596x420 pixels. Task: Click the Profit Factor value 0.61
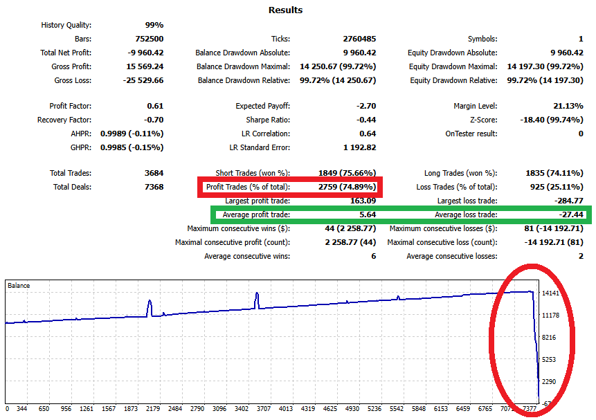tap(155, 106)
